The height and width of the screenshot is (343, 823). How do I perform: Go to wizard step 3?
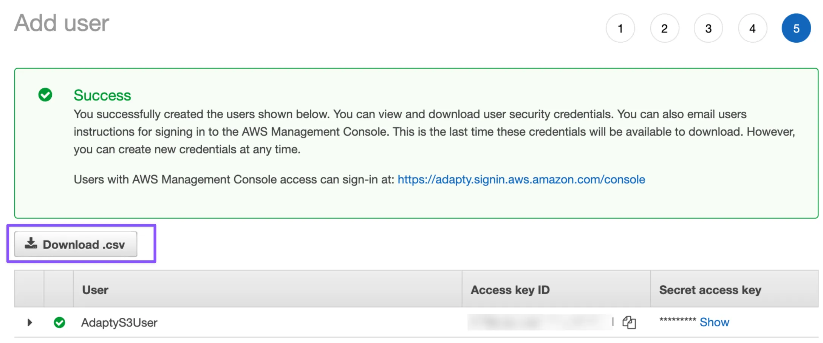[708, 28]
